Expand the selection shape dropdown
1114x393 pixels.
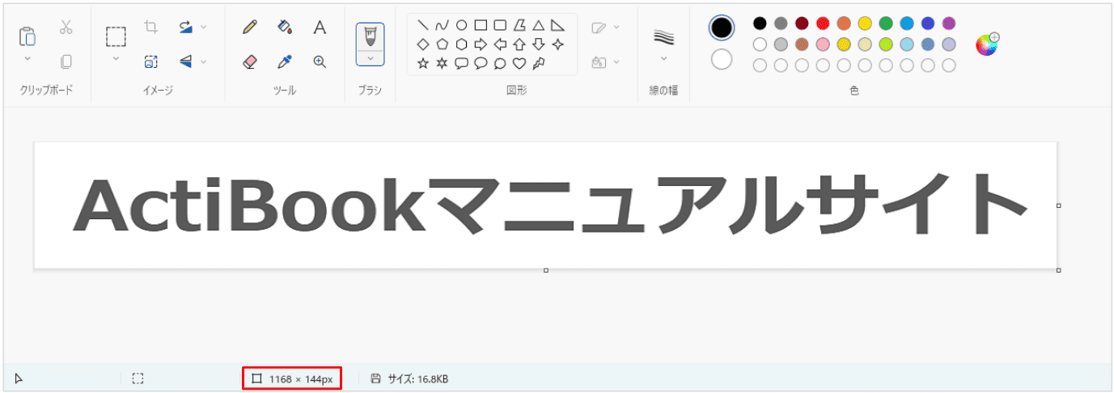point(116,58)
